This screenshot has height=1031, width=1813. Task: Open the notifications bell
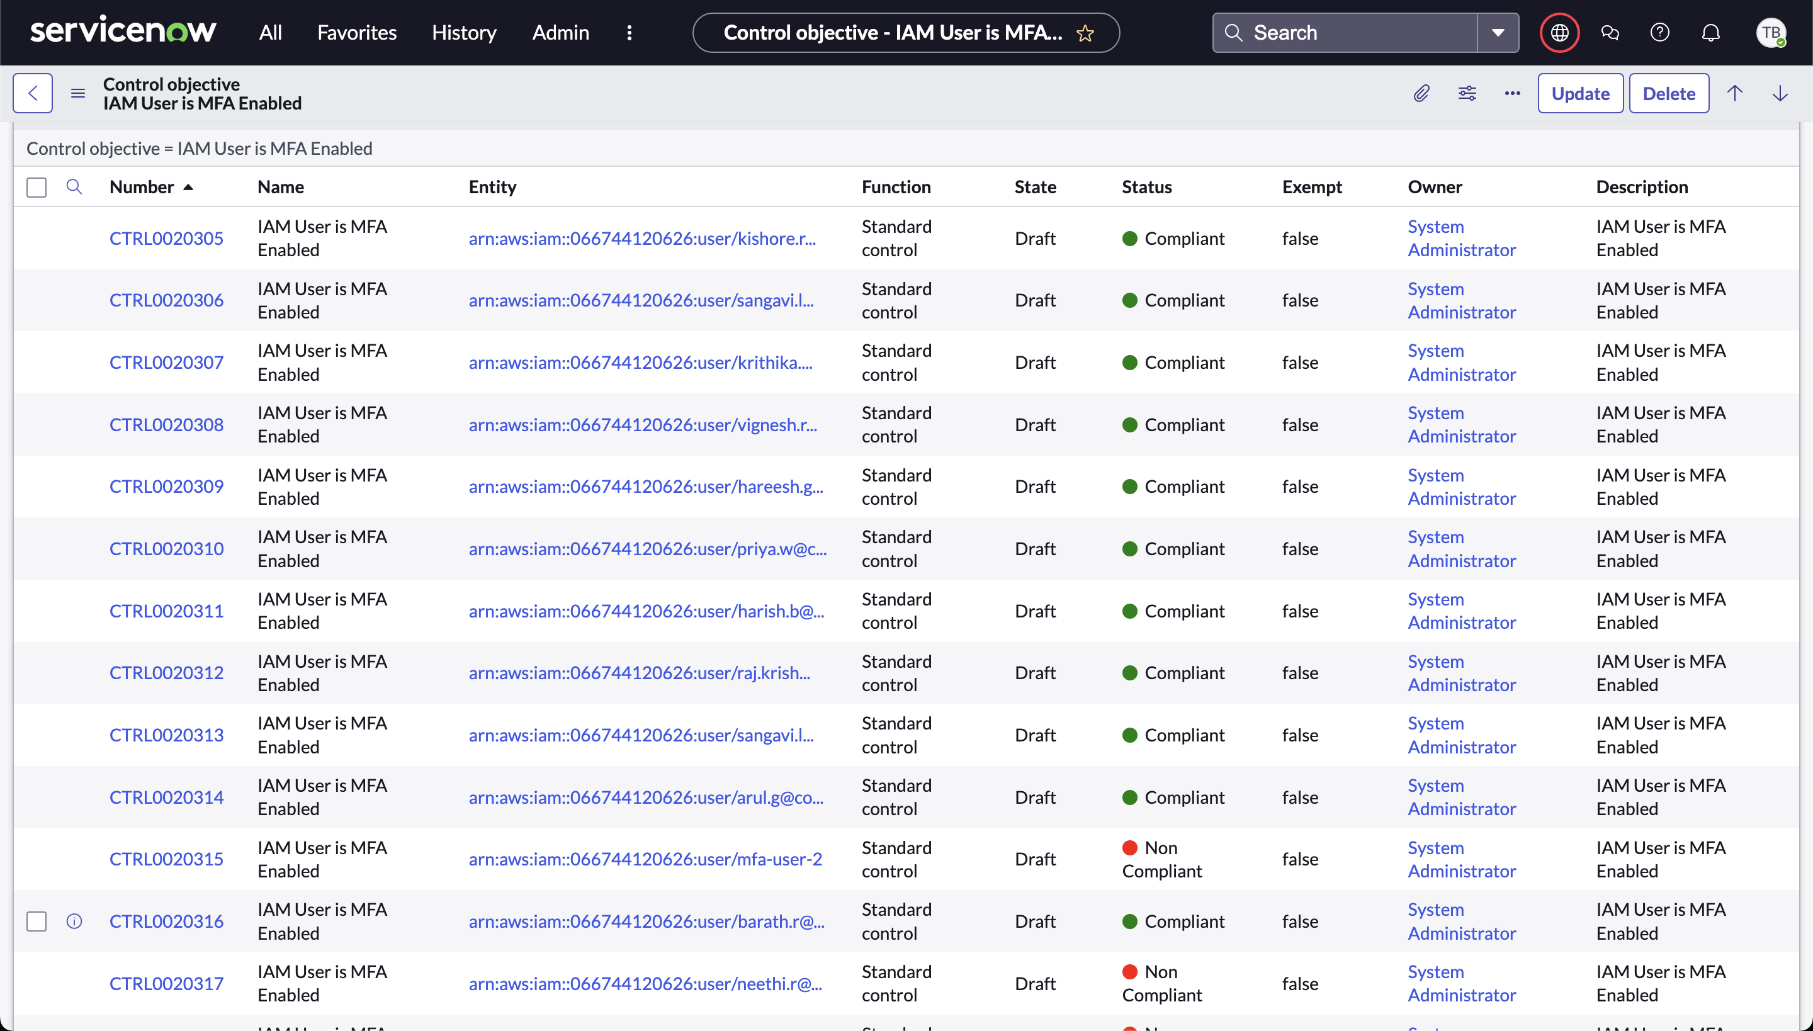coord(1710,33)
